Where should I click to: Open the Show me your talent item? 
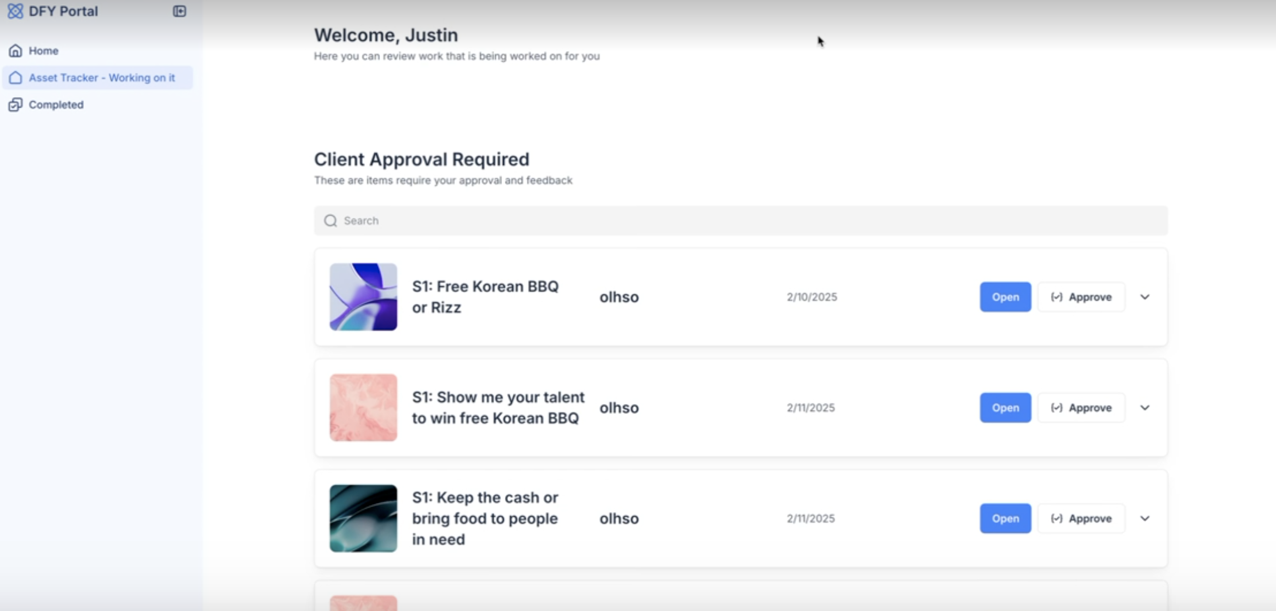coord(1005,407)
